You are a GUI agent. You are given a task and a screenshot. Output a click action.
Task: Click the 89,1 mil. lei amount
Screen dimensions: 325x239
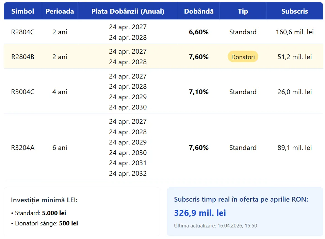click(294, 148)
